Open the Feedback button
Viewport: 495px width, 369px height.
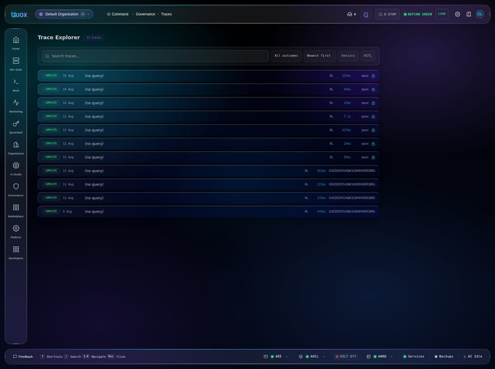coord(23,357)
